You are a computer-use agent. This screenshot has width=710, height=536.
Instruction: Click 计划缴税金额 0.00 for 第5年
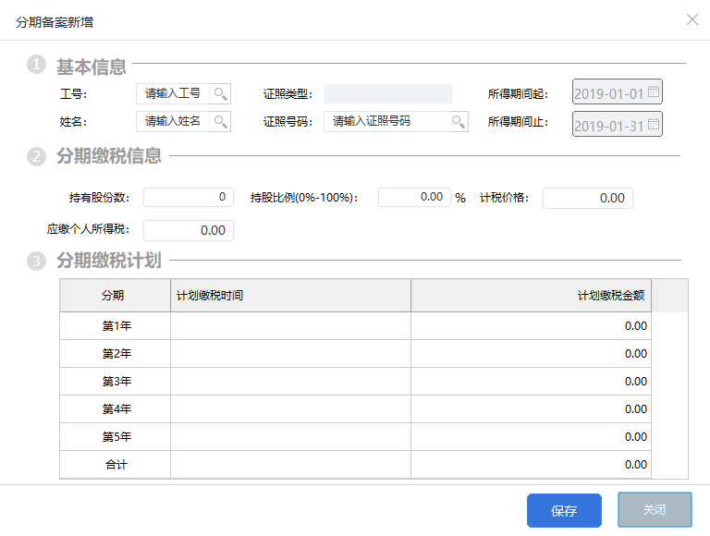click(532, 437)
